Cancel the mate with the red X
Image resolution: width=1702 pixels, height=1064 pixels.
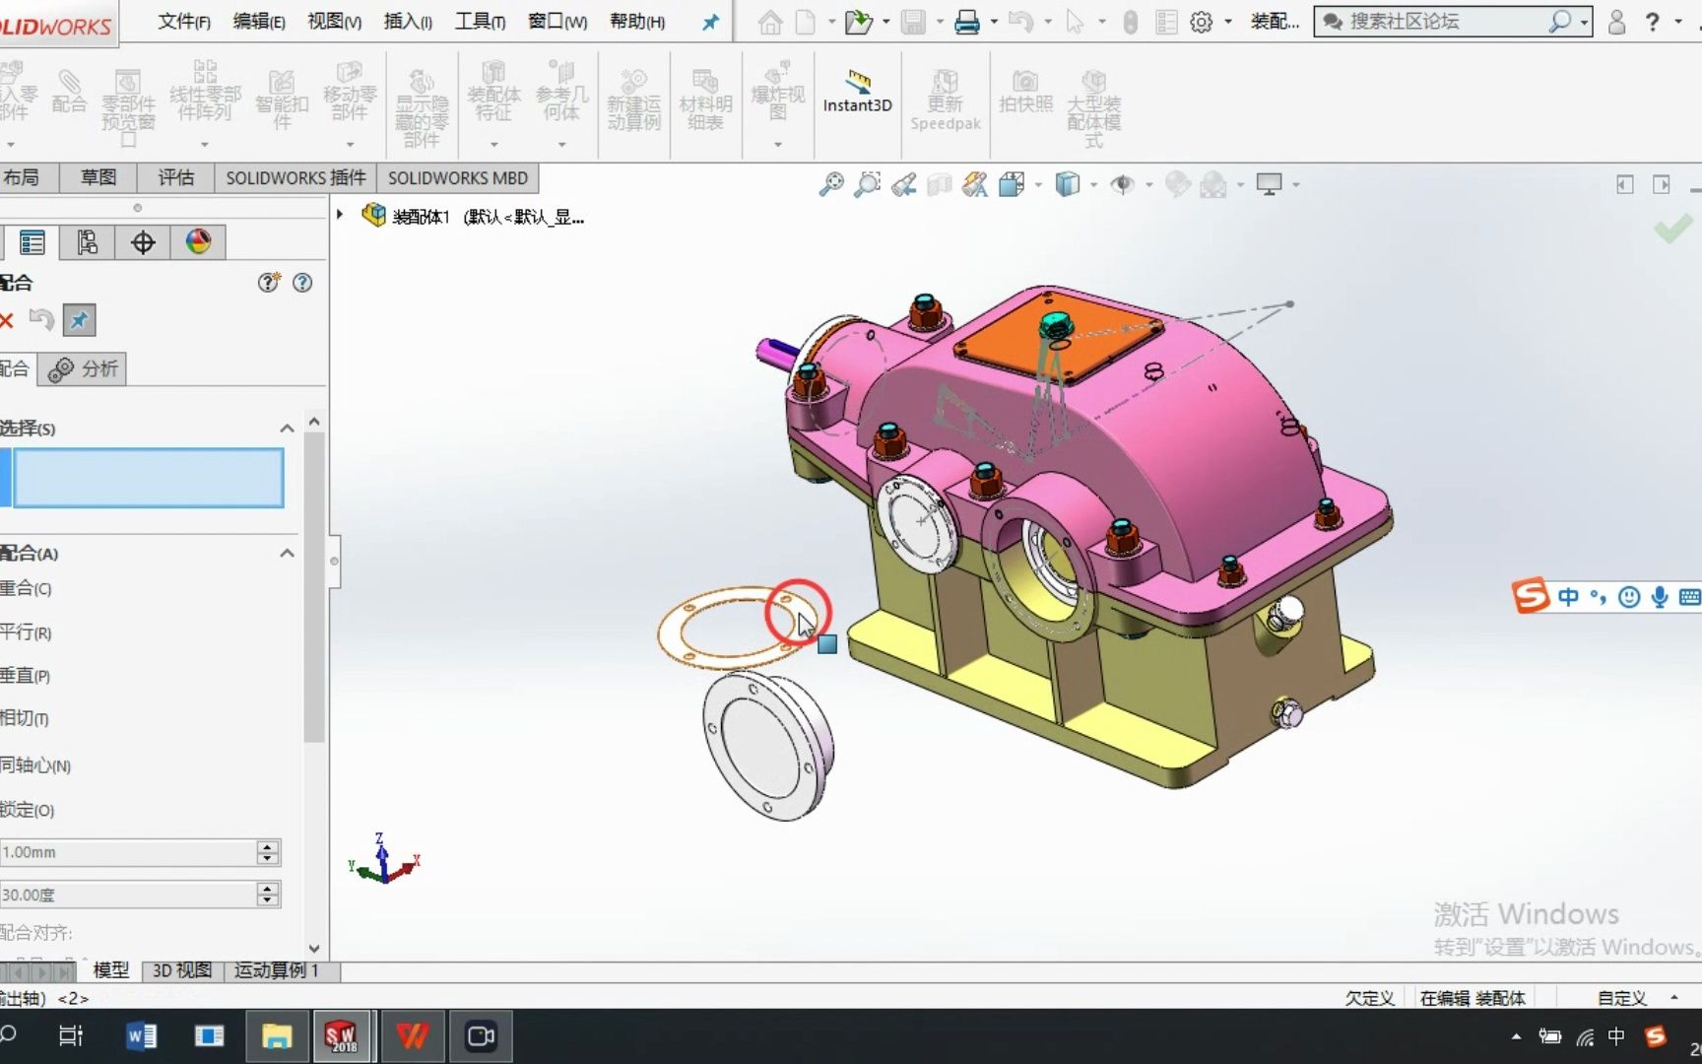click(x=8, y=320)
